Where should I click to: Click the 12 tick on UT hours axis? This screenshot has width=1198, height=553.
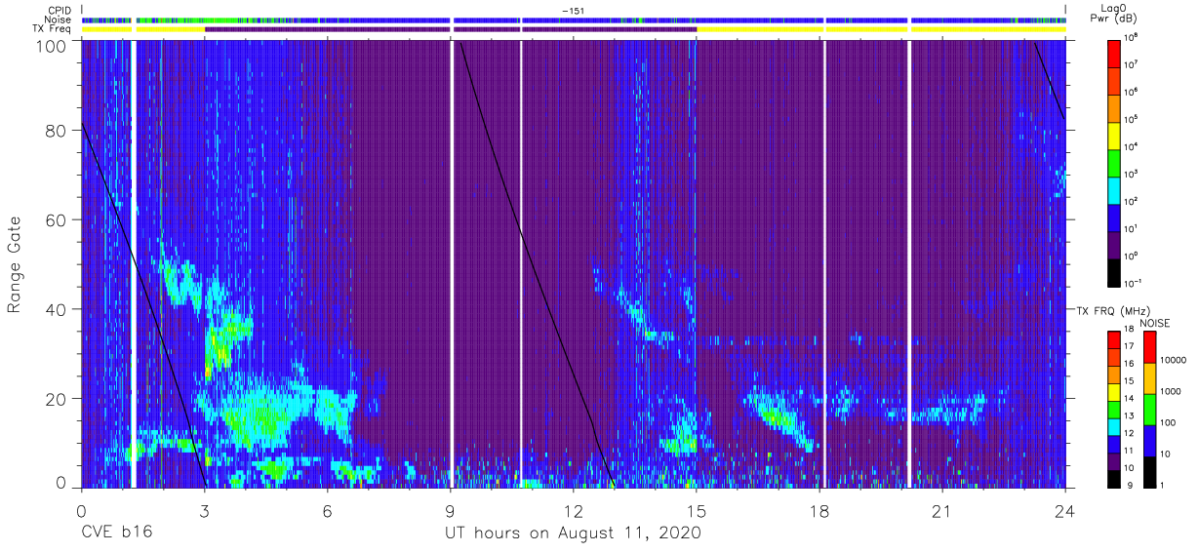(574, 511)
